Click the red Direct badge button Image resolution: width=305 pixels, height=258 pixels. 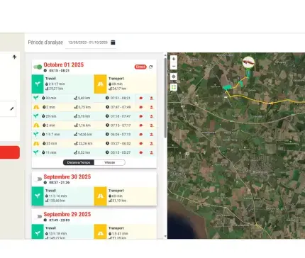[140, 67]
